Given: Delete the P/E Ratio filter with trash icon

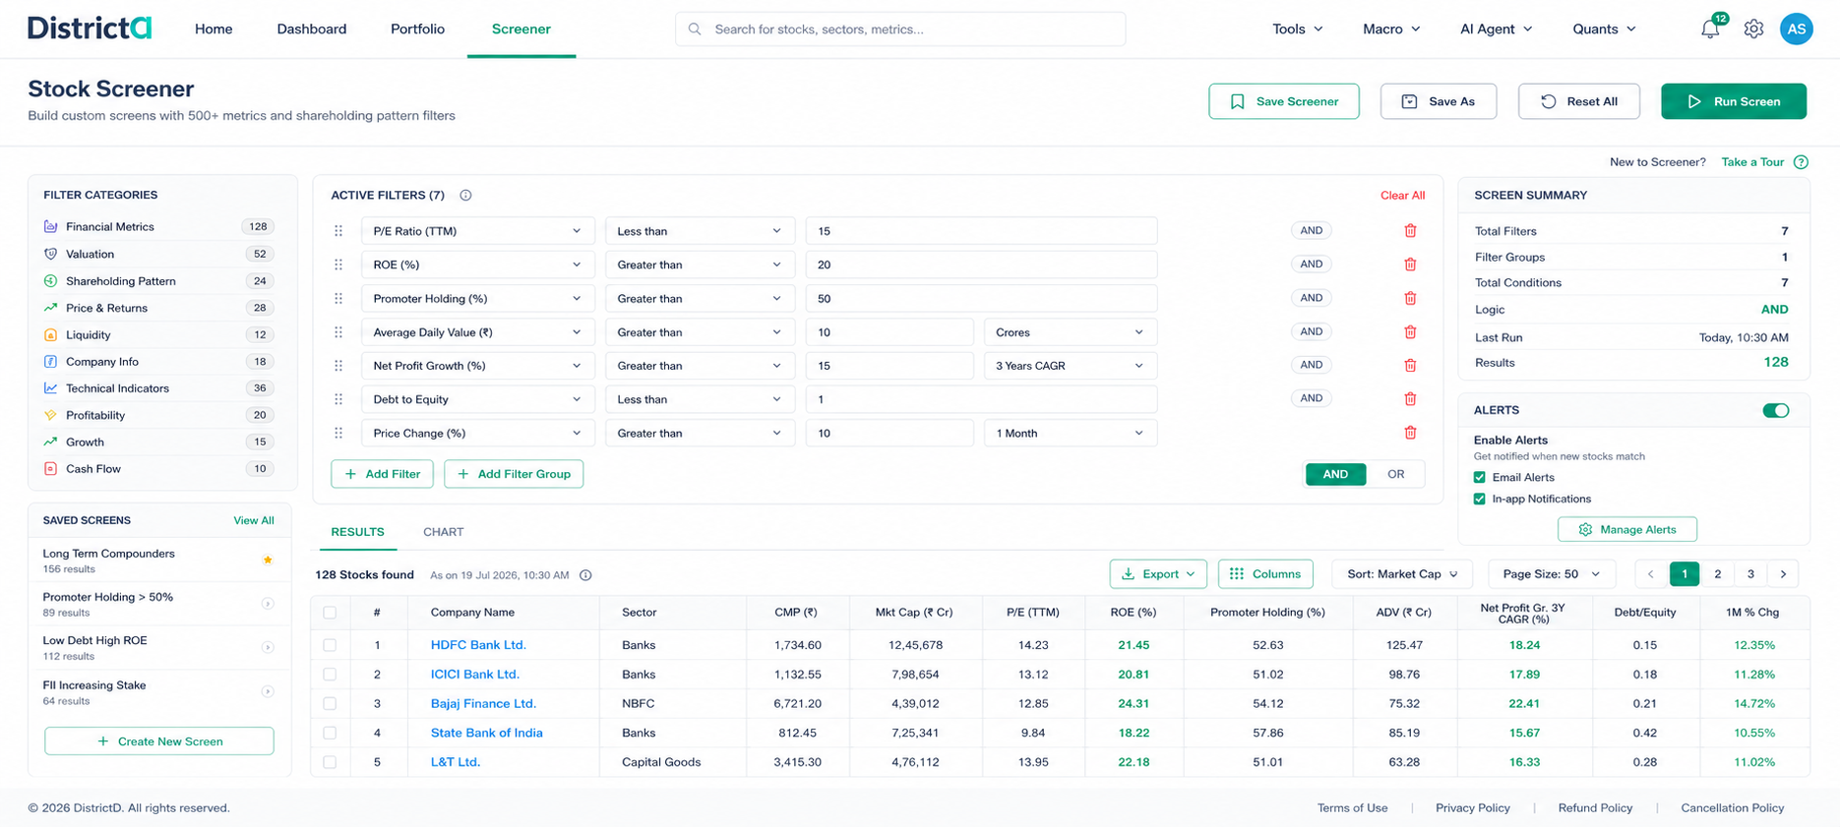Looking at the screenshot, I should click(x=1410, y=230).
